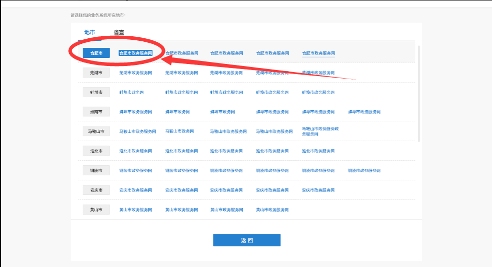Open the 马鞍山市政务网 link
Screen dimensions: 492x267
pyautogui.click(x=179, y=131)
